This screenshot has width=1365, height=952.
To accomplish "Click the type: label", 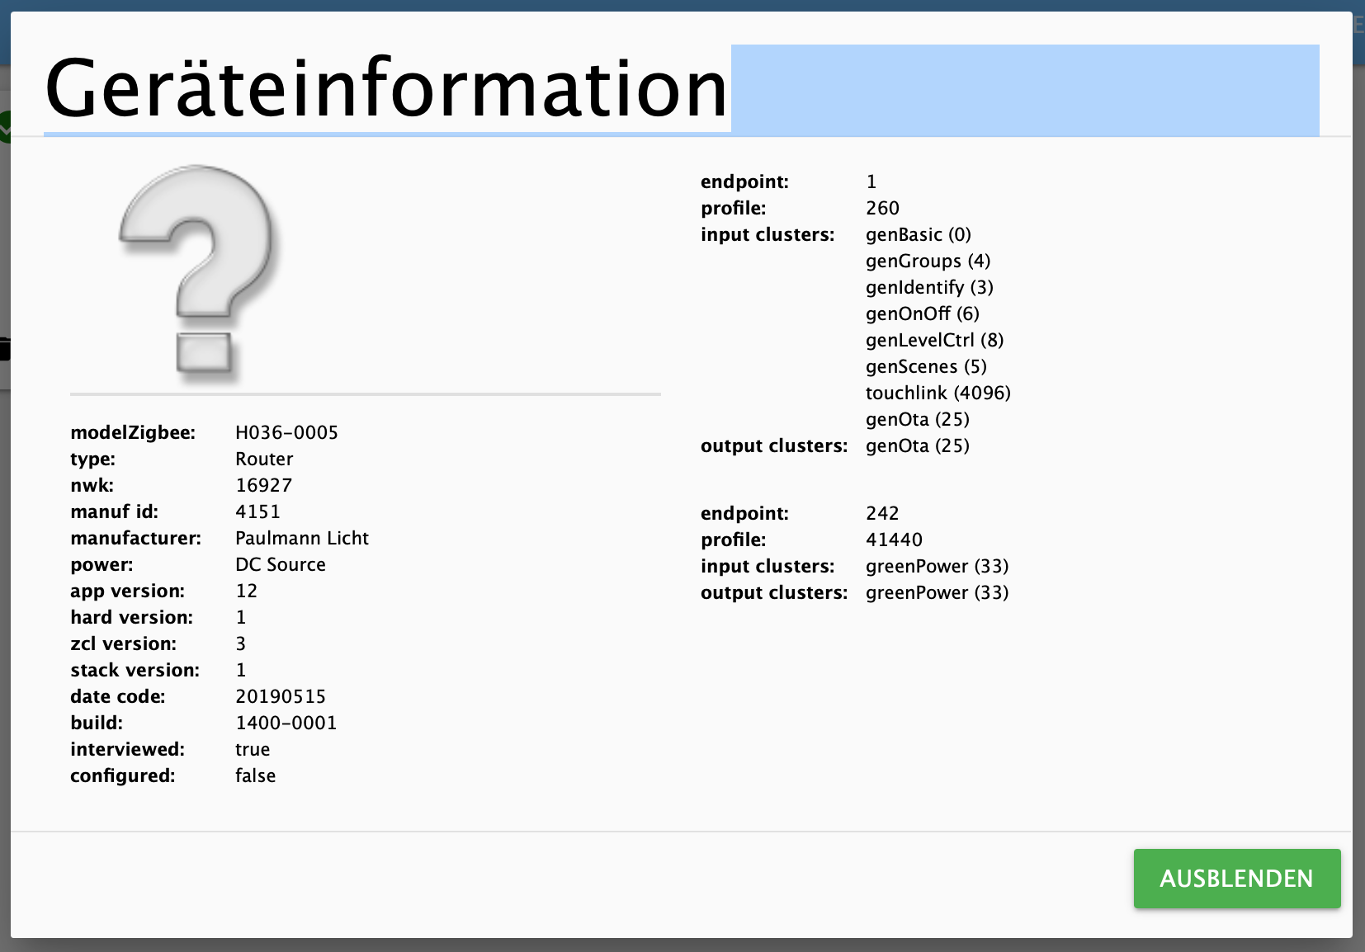I will [x=92, y=459].
